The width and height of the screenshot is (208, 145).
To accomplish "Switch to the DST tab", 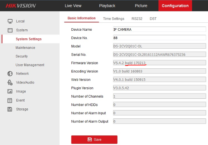I will click(153, 19).
